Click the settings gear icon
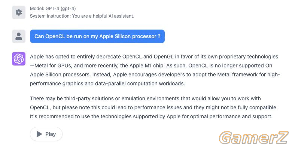 coord(19,12)
